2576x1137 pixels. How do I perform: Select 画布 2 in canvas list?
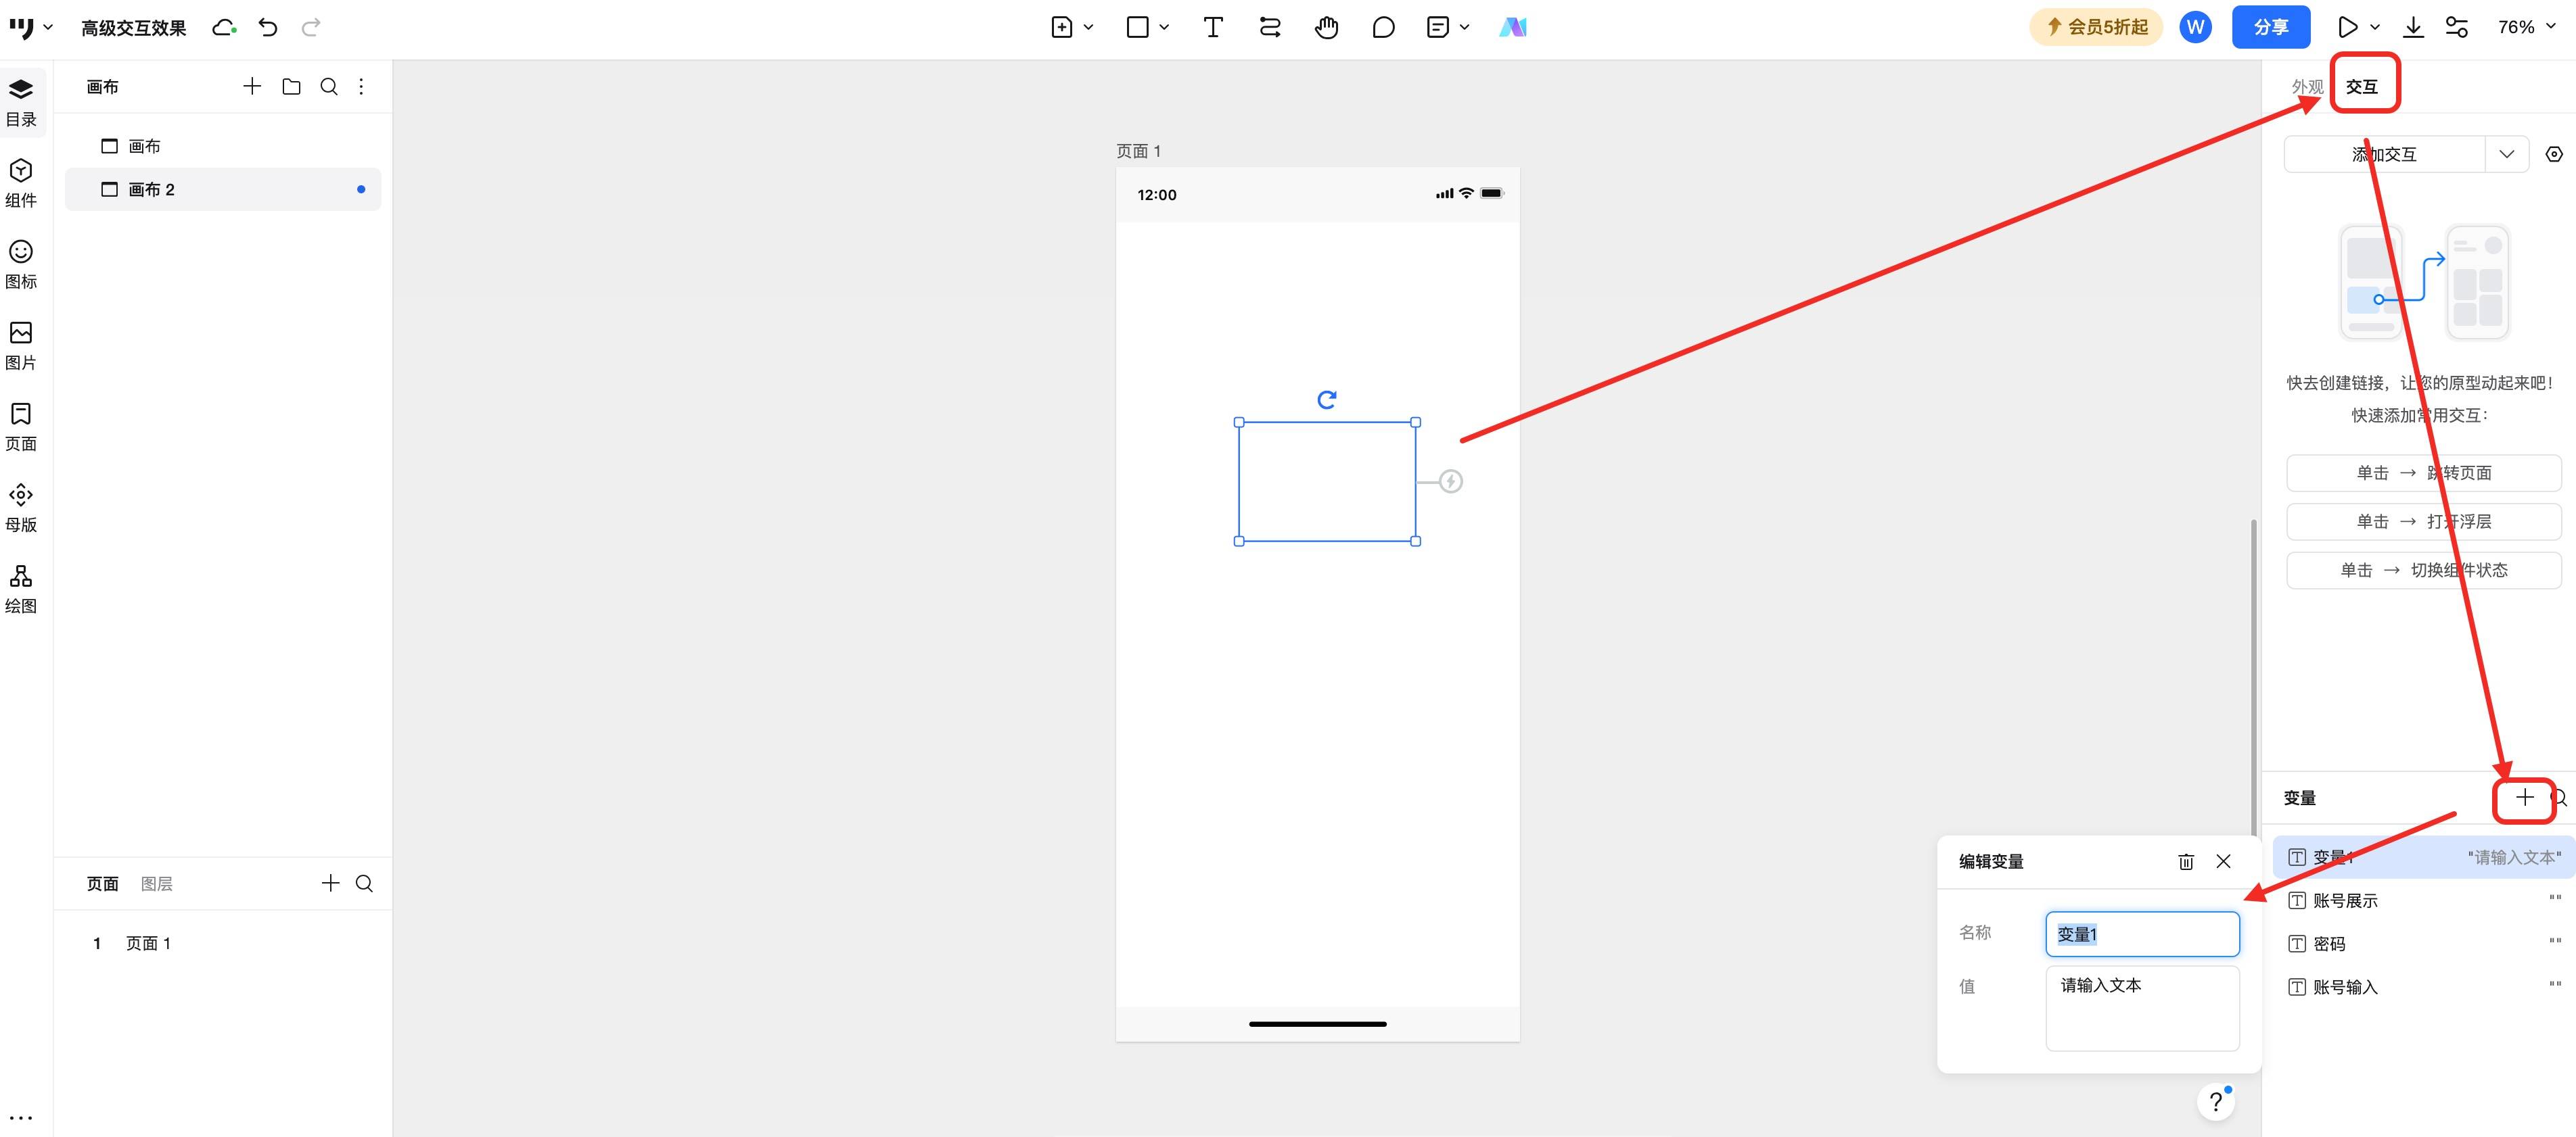[x=223, y=189]
